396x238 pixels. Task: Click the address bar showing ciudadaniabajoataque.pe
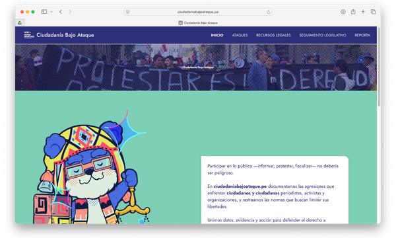click(198, 12)
